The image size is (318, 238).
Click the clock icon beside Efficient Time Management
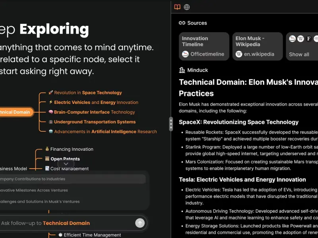coord(60,235)
